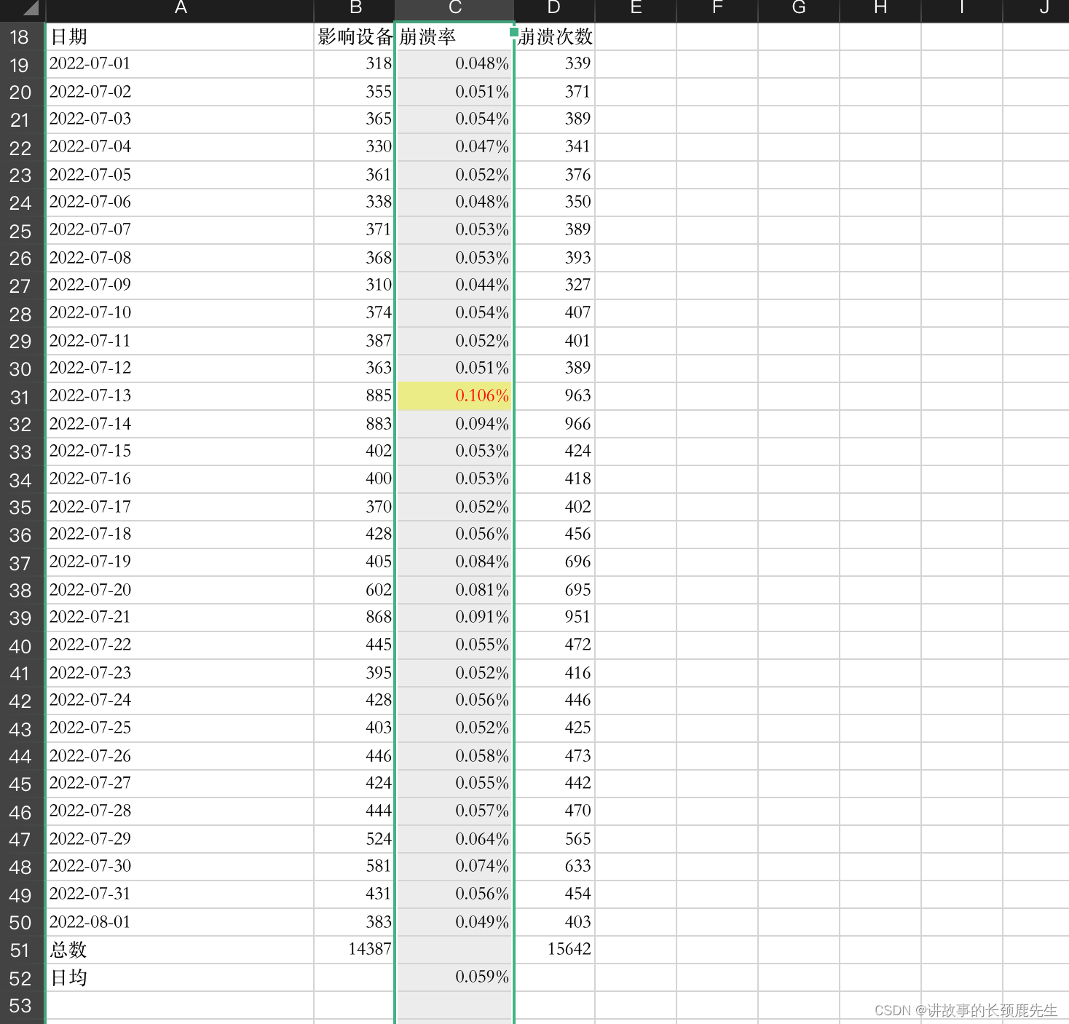The width and height of the screenshot is (1069, 1024).
Task: Click the 日均 label cell
Action: click(x=180, y=977)
